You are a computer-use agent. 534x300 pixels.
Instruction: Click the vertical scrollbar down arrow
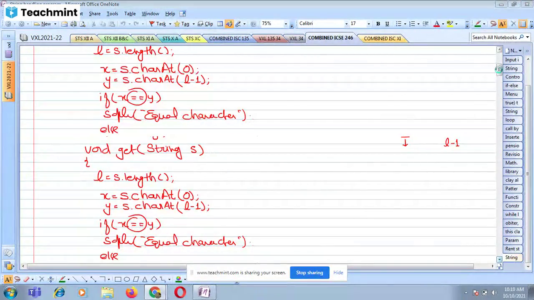point(499,259)
